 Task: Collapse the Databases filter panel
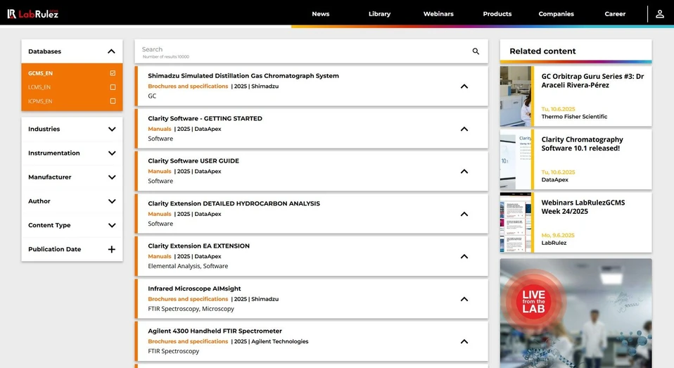coord(111,51)
